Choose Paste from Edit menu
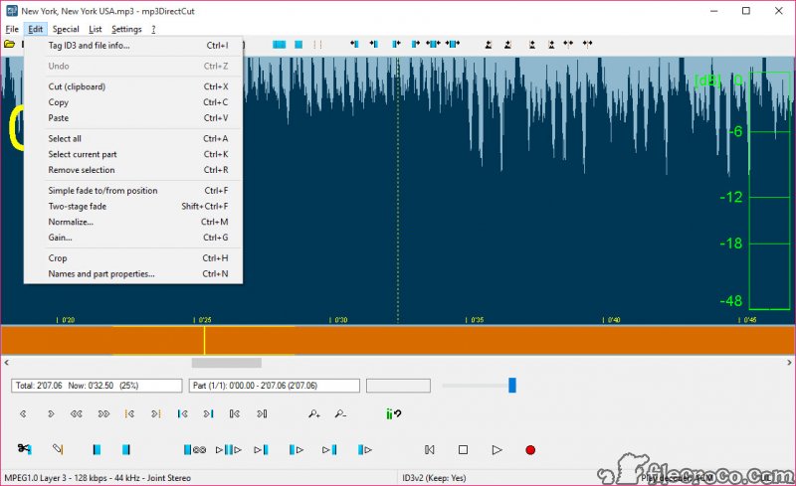 (x=133, y=117)
